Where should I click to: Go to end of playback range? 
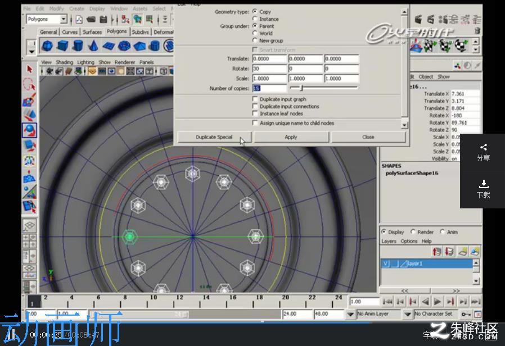pos(475,302)
